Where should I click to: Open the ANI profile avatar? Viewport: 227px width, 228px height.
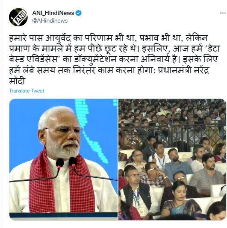(x=18, y=17)
